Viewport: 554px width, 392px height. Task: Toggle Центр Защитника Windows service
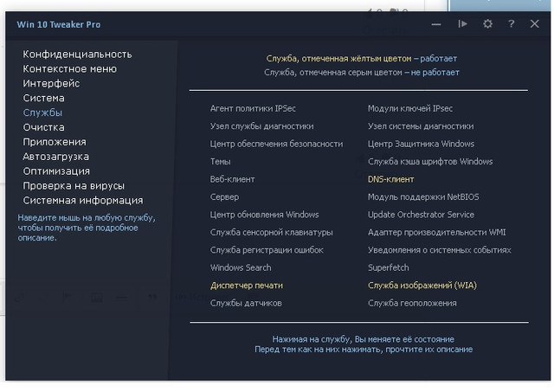(422, 144)
